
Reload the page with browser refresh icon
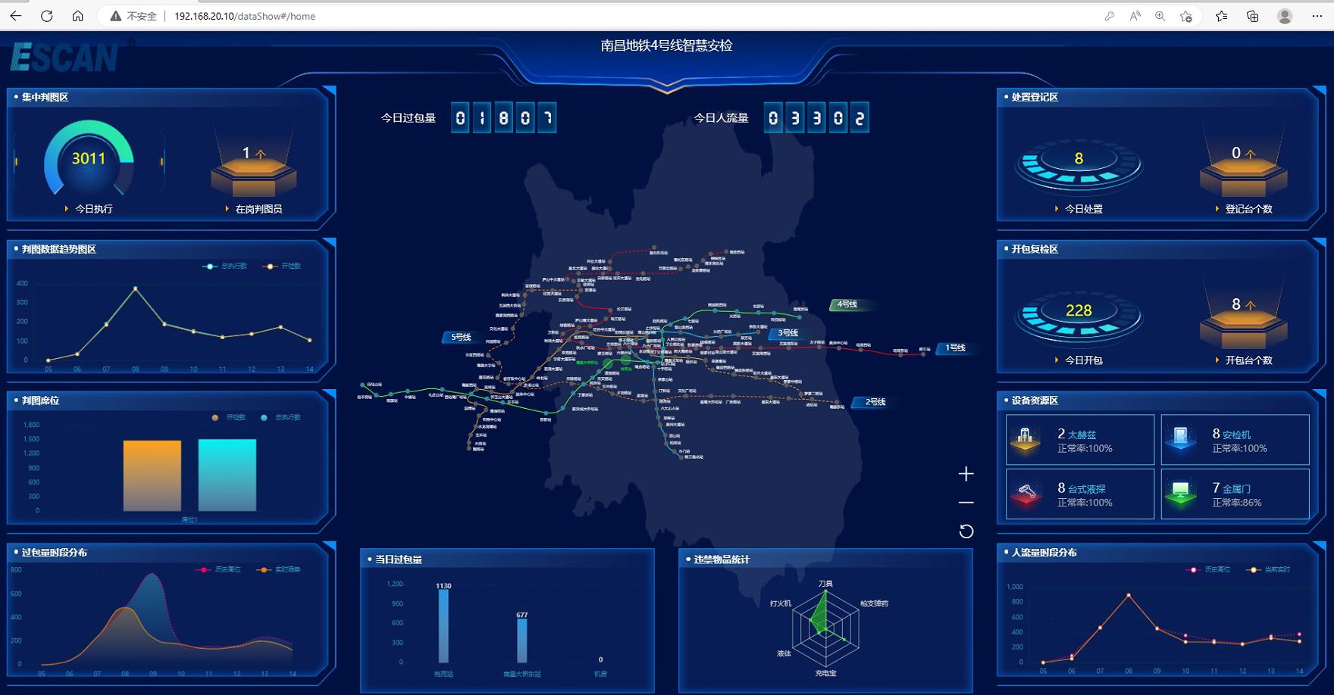pyautogui.click(x=47, y=16)
